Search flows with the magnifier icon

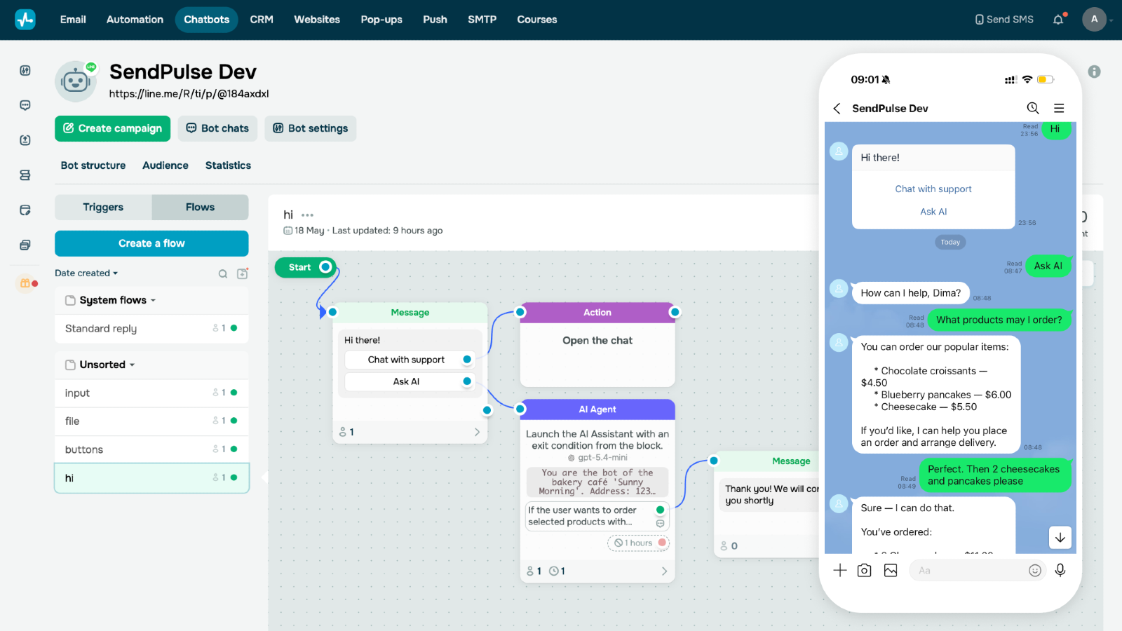click(x=223, y=274)
